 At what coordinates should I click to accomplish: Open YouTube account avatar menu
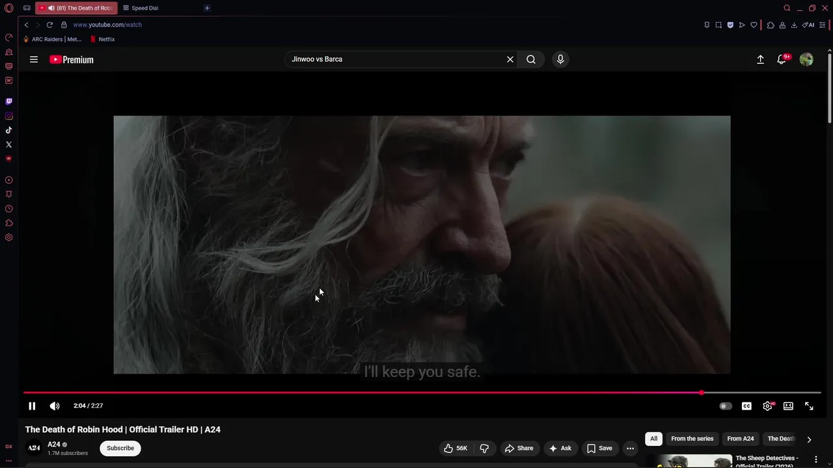[x=806, y=59]
